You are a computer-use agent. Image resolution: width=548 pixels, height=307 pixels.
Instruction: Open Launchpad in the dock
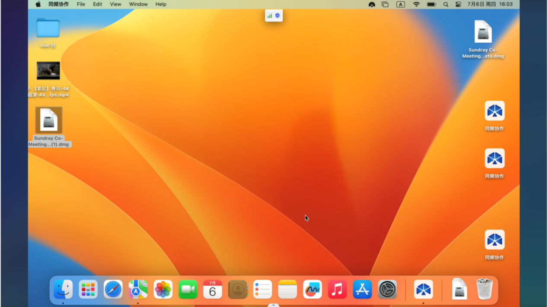point(88,289)
